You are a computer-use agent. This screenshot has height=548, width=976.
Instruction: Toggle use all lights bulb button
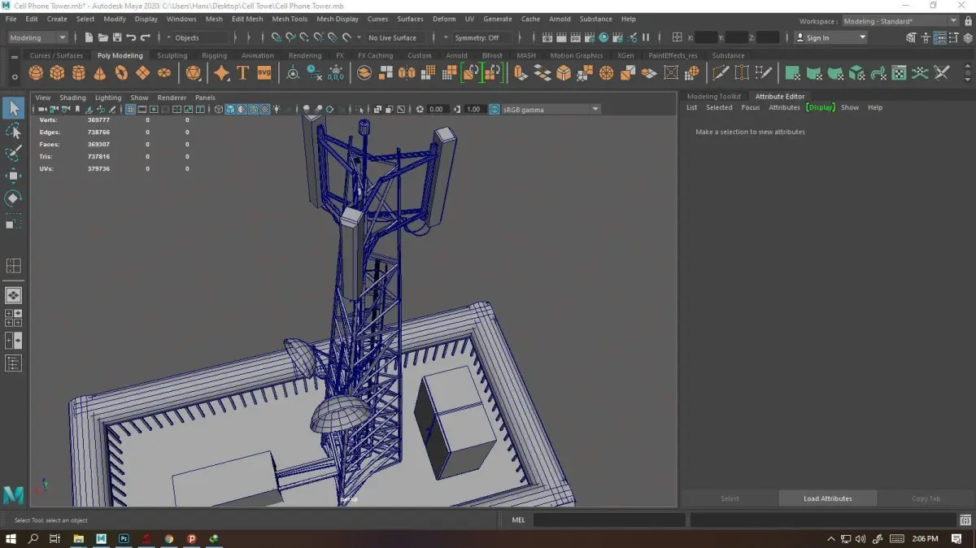tap(277, 109)
